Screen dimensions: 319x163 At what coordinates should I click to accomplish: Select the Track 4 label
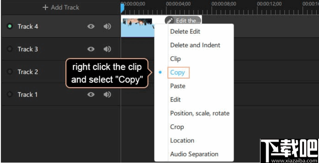[x=28, y=26]
